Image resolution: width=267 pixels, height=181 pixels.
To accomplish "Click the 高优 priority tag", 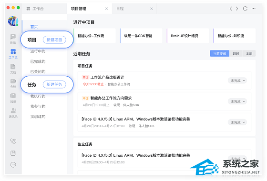I will (85, 77).
